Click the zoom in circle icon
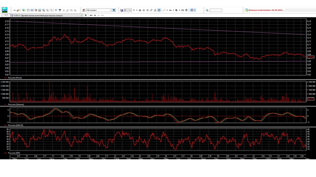This screenshot has height=177, width=316. point(144,10)
